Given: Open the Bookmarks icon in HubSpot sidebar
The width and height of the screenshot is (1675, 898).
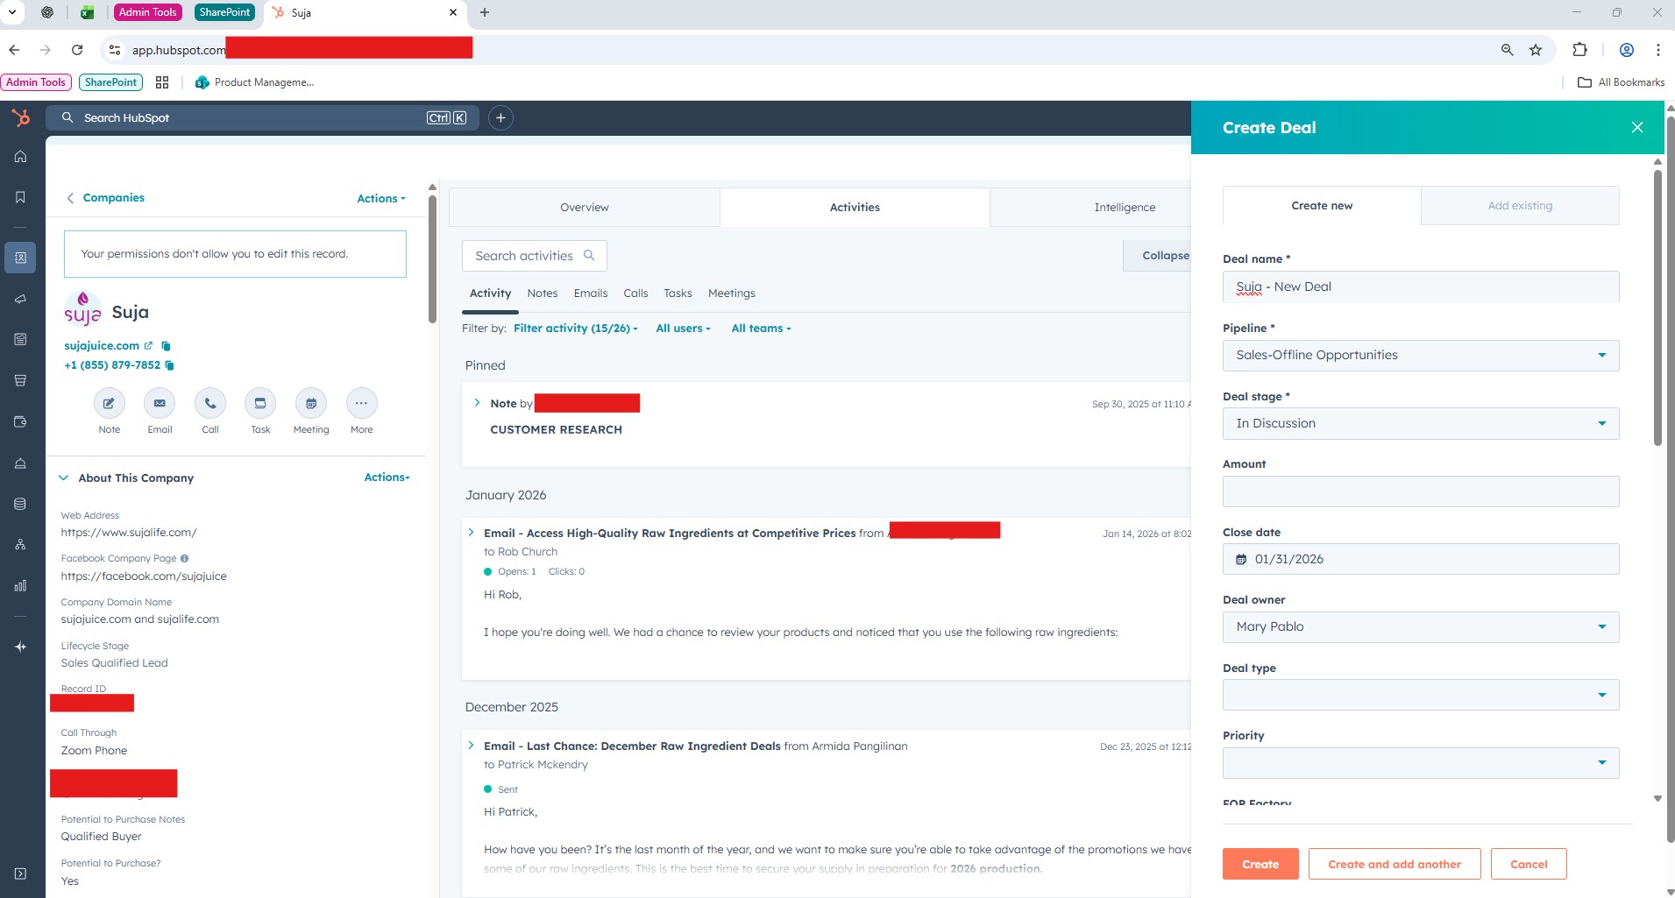Looking at the screenshot, I should click(20, 197).
